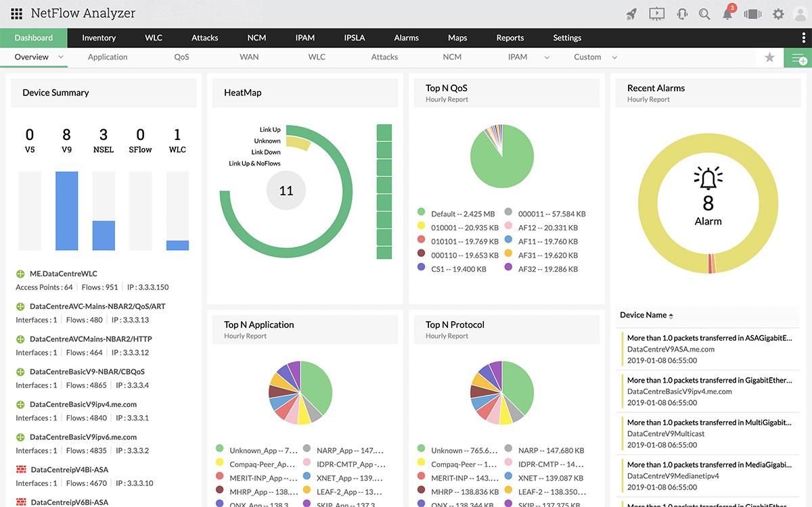Image resolution: width=812 pixels, height=507 pixels.
Task: Click the video wall icon in the header
Action: pos(752,13)
